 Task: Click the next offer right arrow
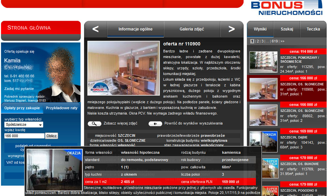click(231, 29)
